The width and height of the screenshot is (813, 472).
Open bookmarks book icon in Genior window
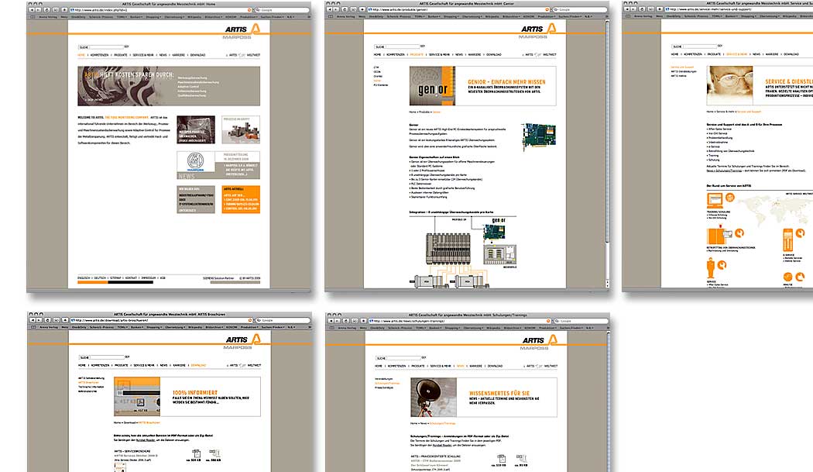click(x=330, y=16)
